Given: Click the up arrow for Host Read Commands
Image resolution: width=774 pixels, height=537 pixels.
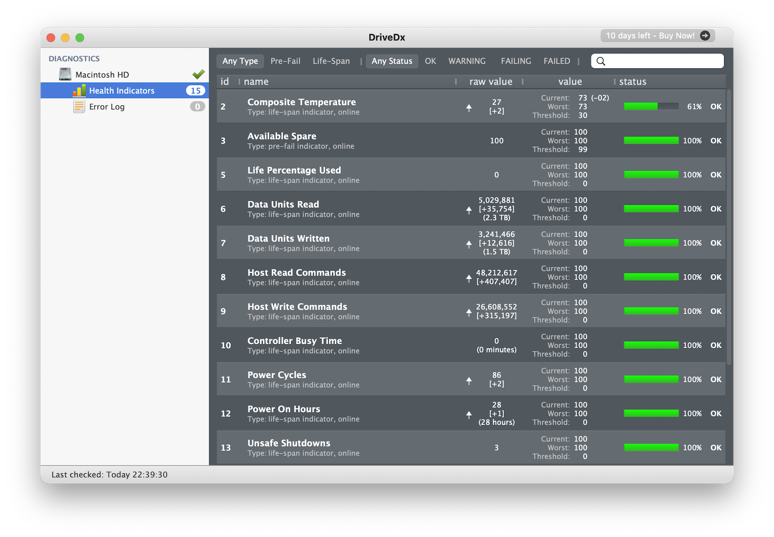Looking at the screenshot, I should pyautogui.click(x=469, y=278).
